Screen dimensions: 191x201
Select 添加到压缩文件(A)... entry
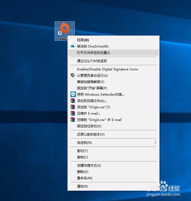pos(113,101)
